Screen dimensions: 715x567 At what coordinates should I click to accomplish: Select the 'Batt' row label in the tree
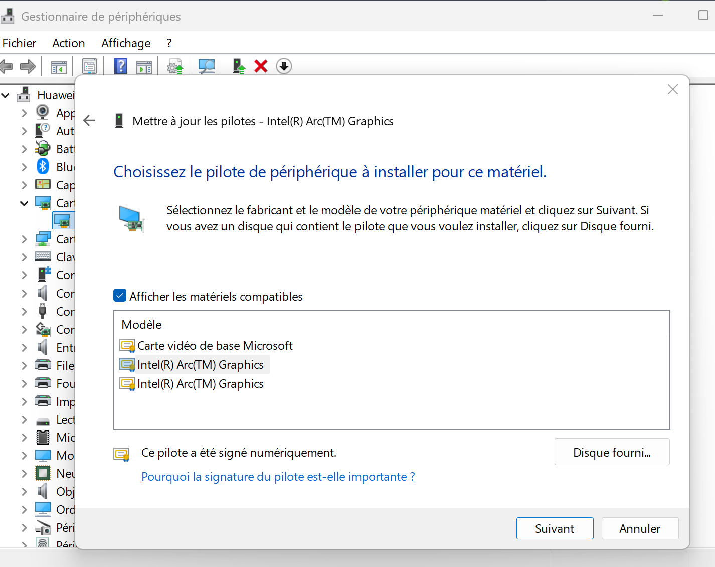[x=65, y=149]
